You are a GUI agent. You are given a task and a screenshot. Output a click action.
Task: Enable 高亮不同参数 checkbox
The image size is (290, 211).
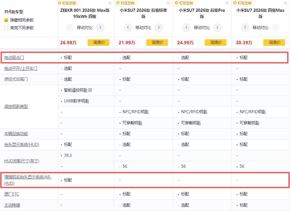pos(6,28)
